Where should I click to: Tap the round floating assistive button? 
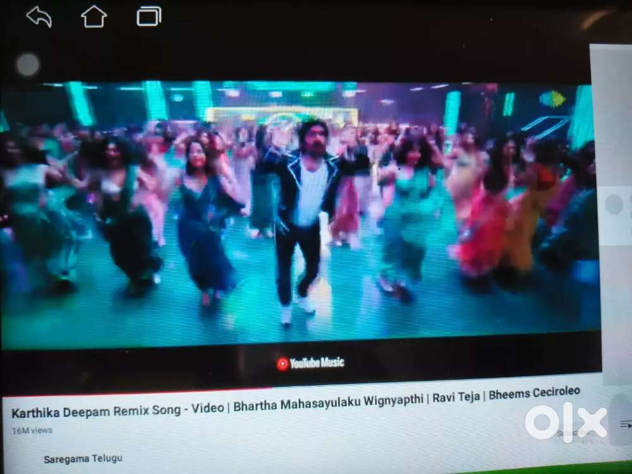[x=27, y=64]
